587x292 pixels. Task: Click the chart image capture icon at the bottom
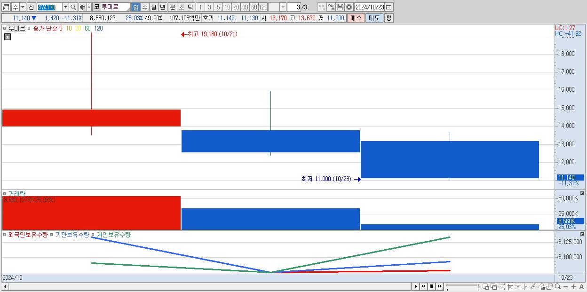549,287
